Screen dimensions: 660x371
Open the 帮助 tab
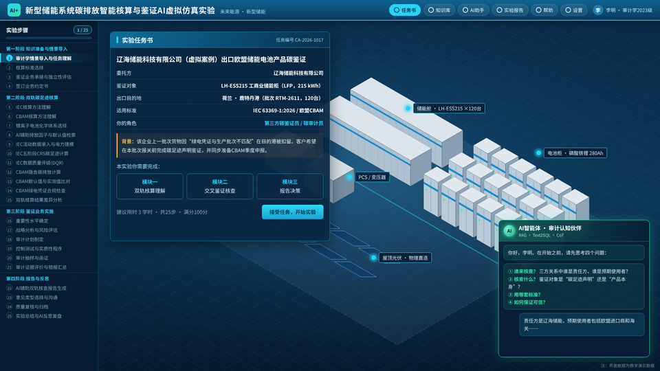(544, 10)
